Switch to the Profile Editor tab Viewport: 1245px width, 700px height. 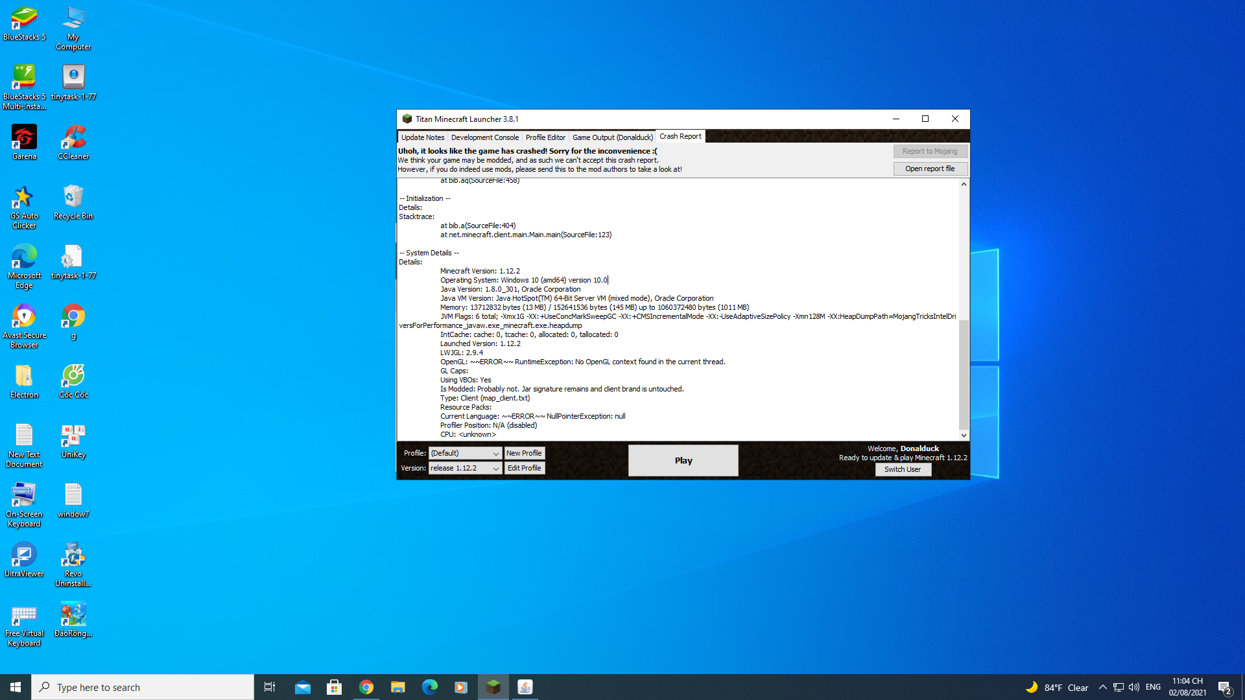tap(545, 137)
